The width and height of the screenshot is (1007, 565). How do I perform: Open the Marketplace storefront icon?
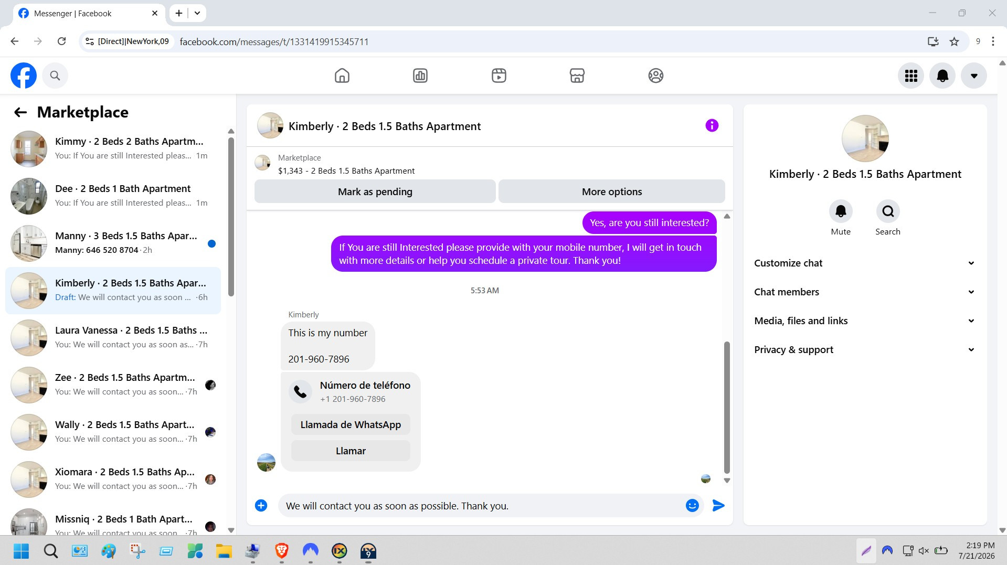pos(577,76)
